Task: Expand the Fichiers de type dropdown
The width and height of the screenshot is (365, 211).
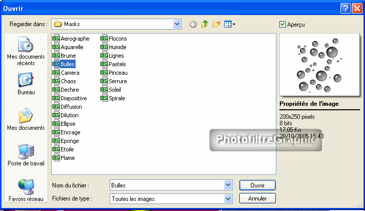Action: click(x=228, y=198)
